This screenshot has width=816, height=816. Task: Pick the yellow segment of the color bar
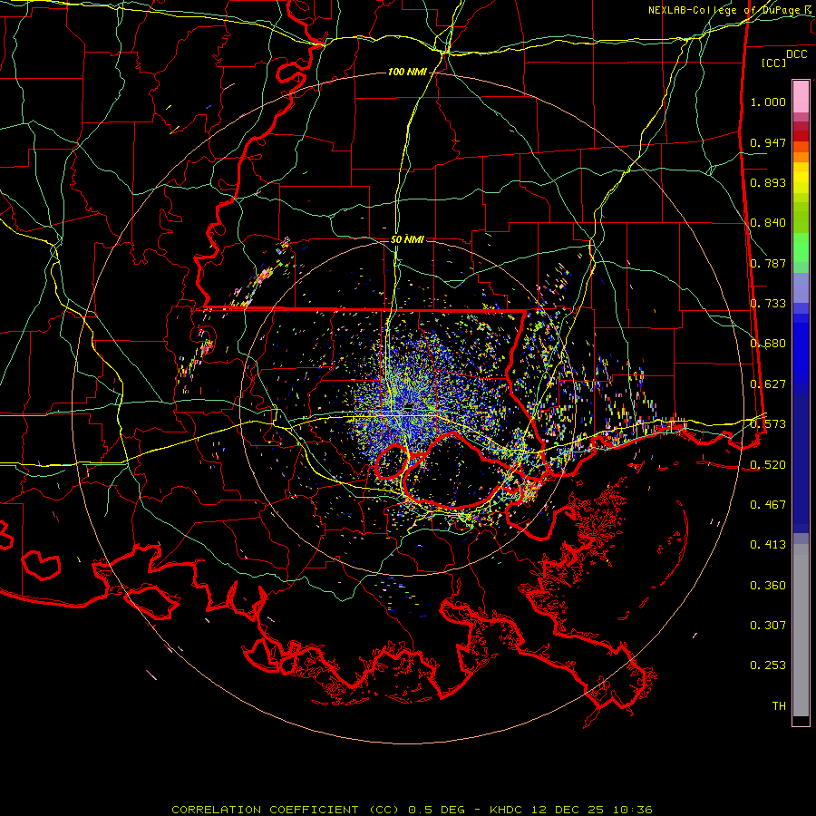(801, 178)
